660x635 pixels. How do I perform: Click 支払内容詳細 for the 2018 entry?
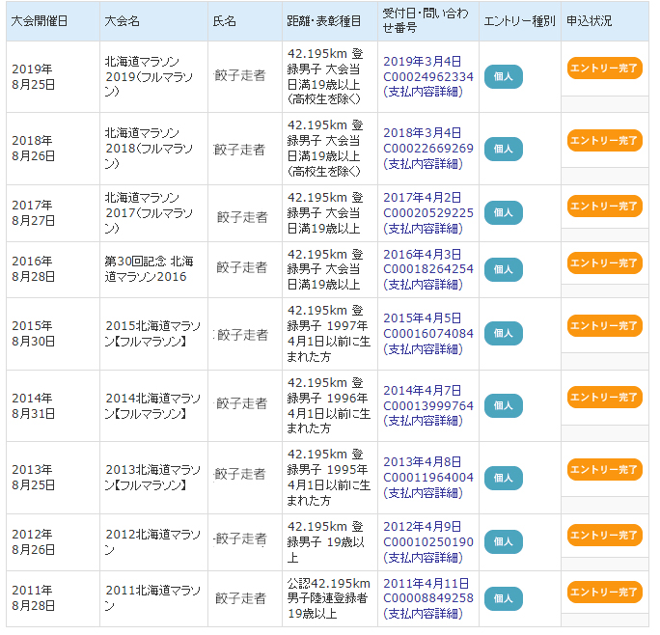[x=423, y=164]
